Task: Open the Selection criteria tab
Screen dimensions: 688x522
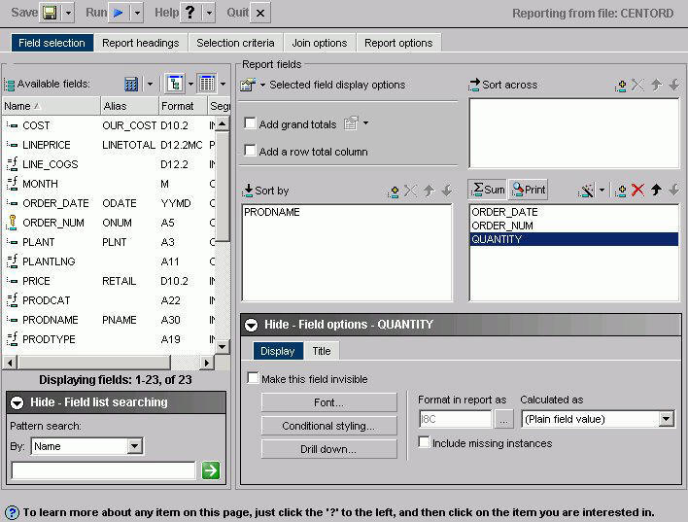Action: coord(236,43)
